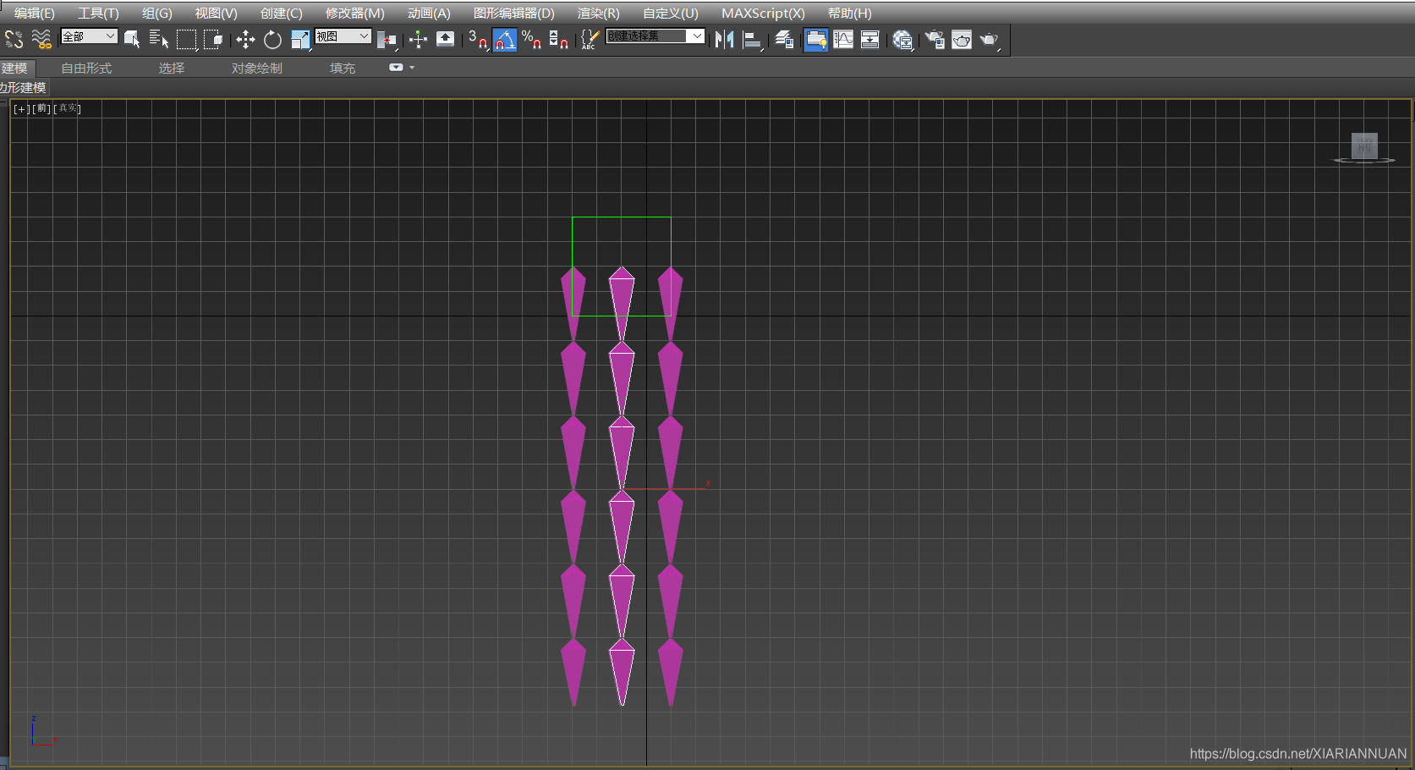Viewport: 1415px width, 770px height.
Task: Open the 创建(C) menu
Action: pos(282,14)
